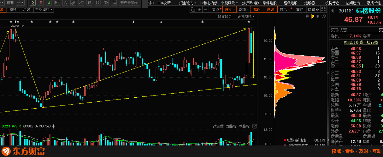The height and width of the screenshot is (157, 383).
Task: Open 分析师指数 menu item
Action: 250,3
